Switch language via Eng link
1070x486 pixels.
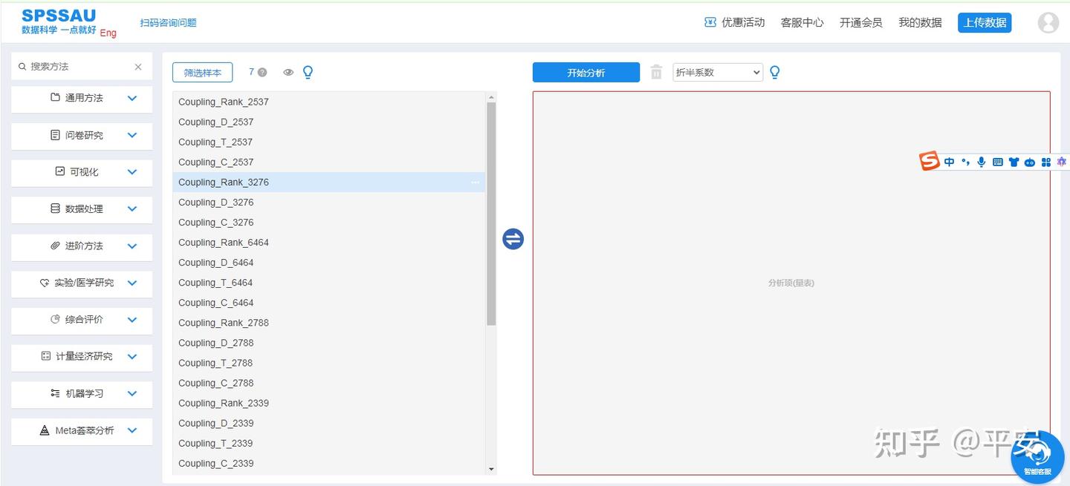point(108,33)
